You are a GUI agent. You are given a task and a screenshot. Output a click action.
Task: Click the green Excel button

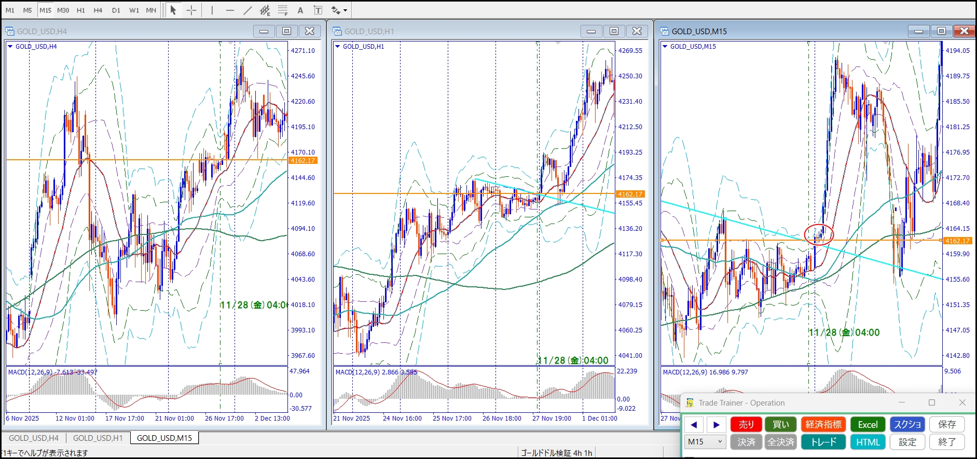tap(868, 424)
